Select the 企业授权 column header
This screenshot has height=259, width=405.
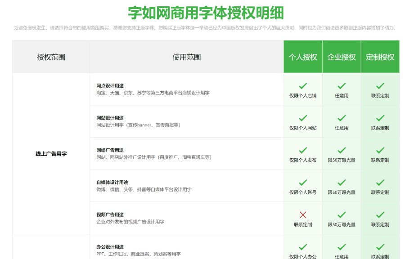coord(342,57)
